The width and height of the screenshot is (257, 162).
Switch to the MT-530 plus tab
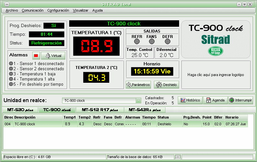pyautogui.click(x=20, y=110)
